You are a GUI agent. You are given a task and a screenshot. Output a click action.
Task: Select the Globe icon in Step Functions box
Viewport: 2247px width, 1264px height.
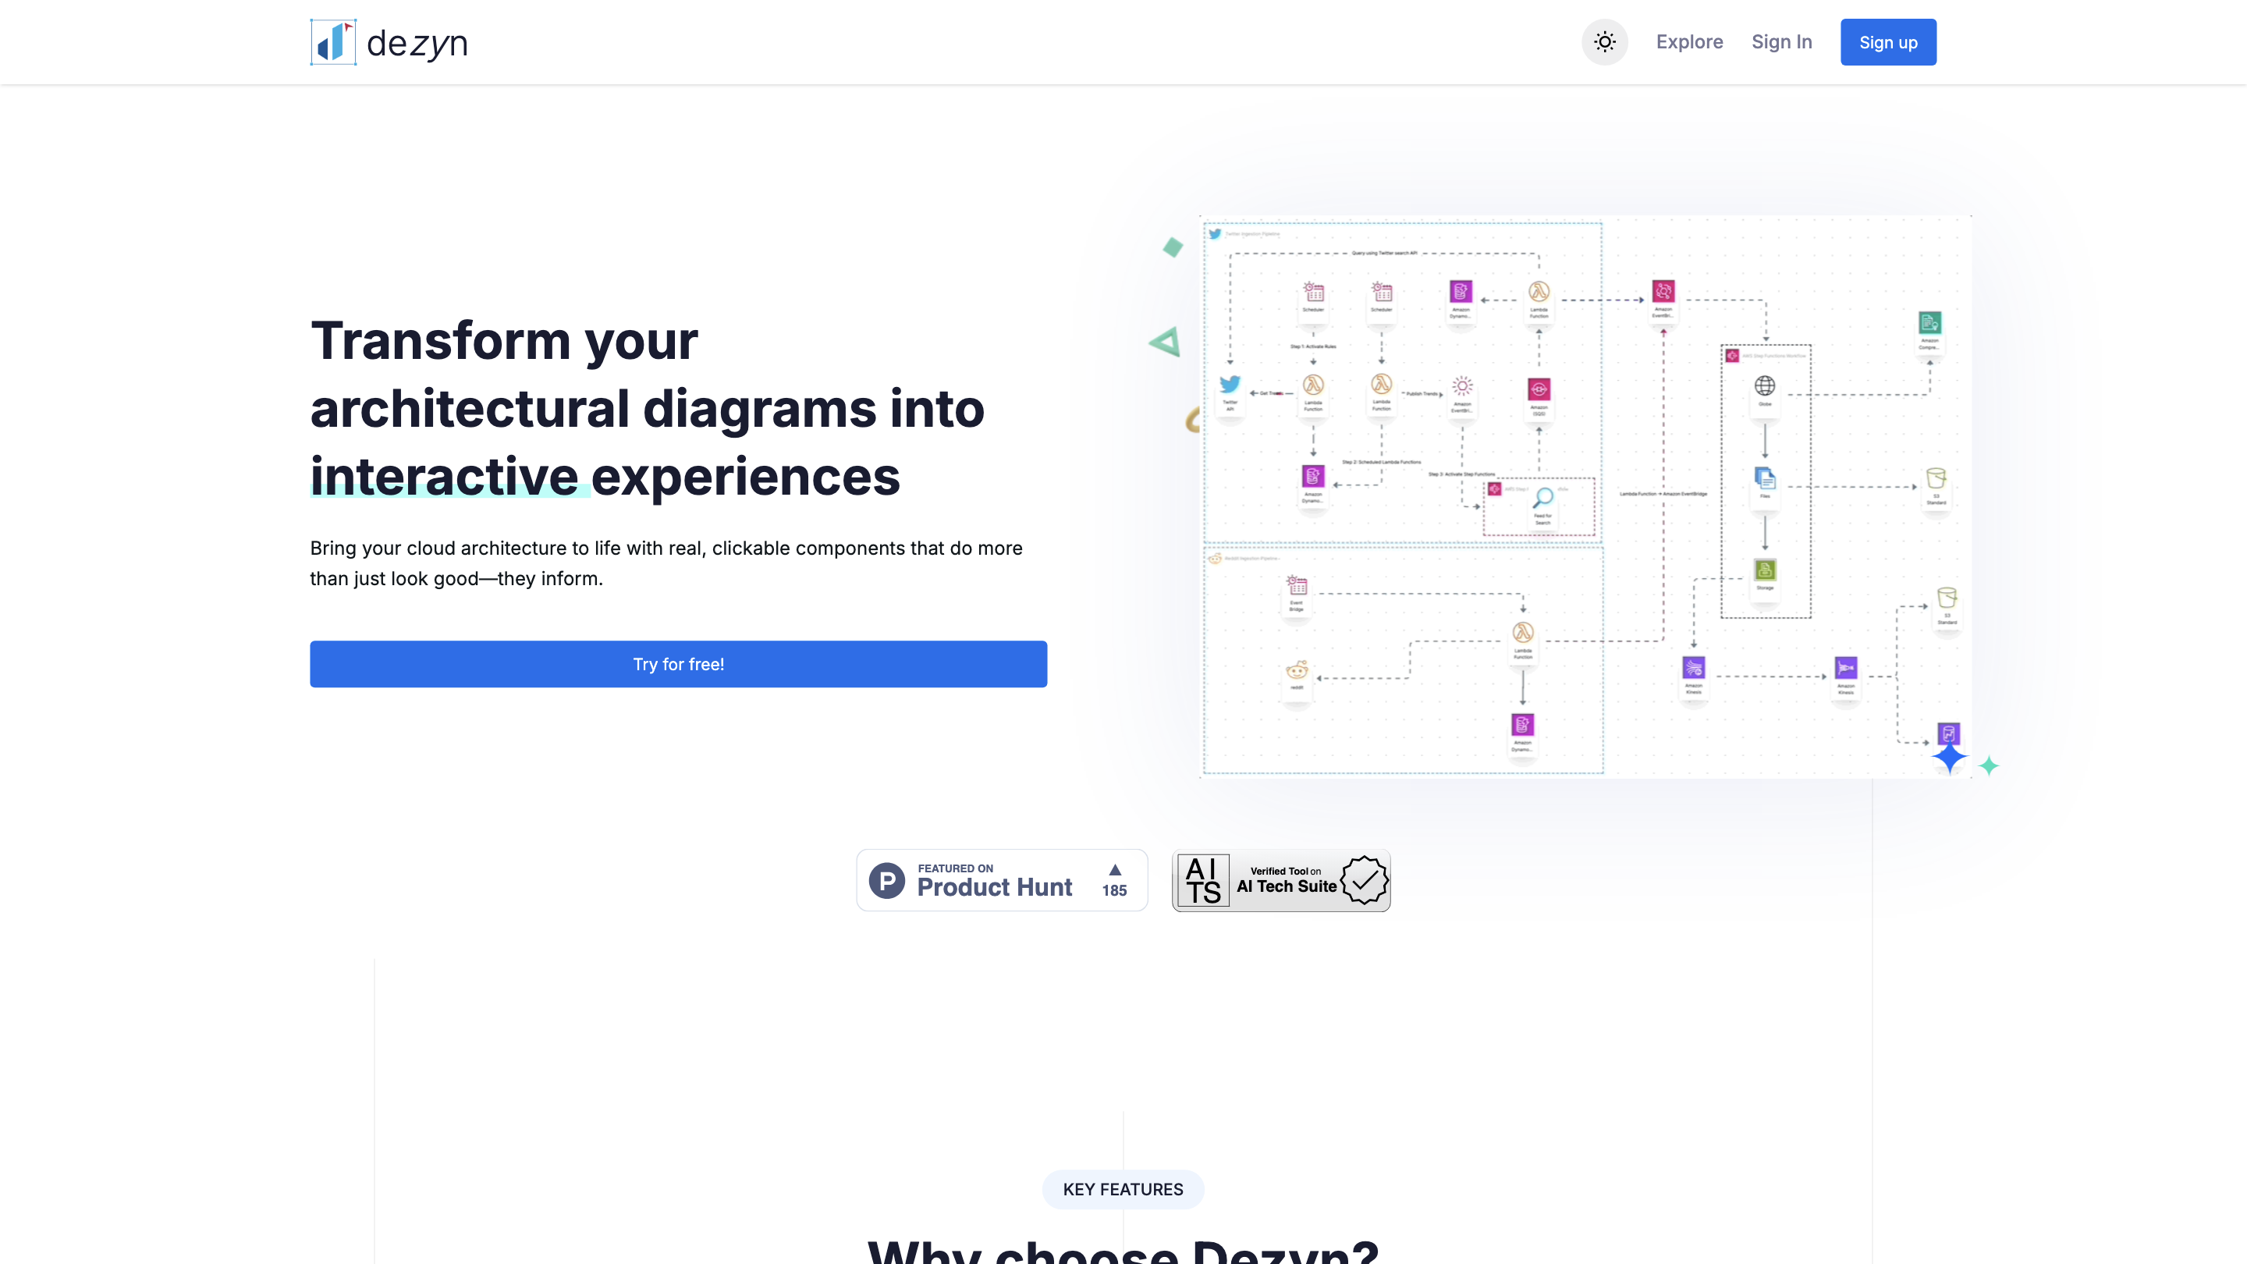(x=1765, y=385)
